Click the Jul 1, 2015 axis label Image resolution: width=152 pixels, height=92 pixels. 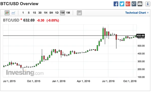9,81
